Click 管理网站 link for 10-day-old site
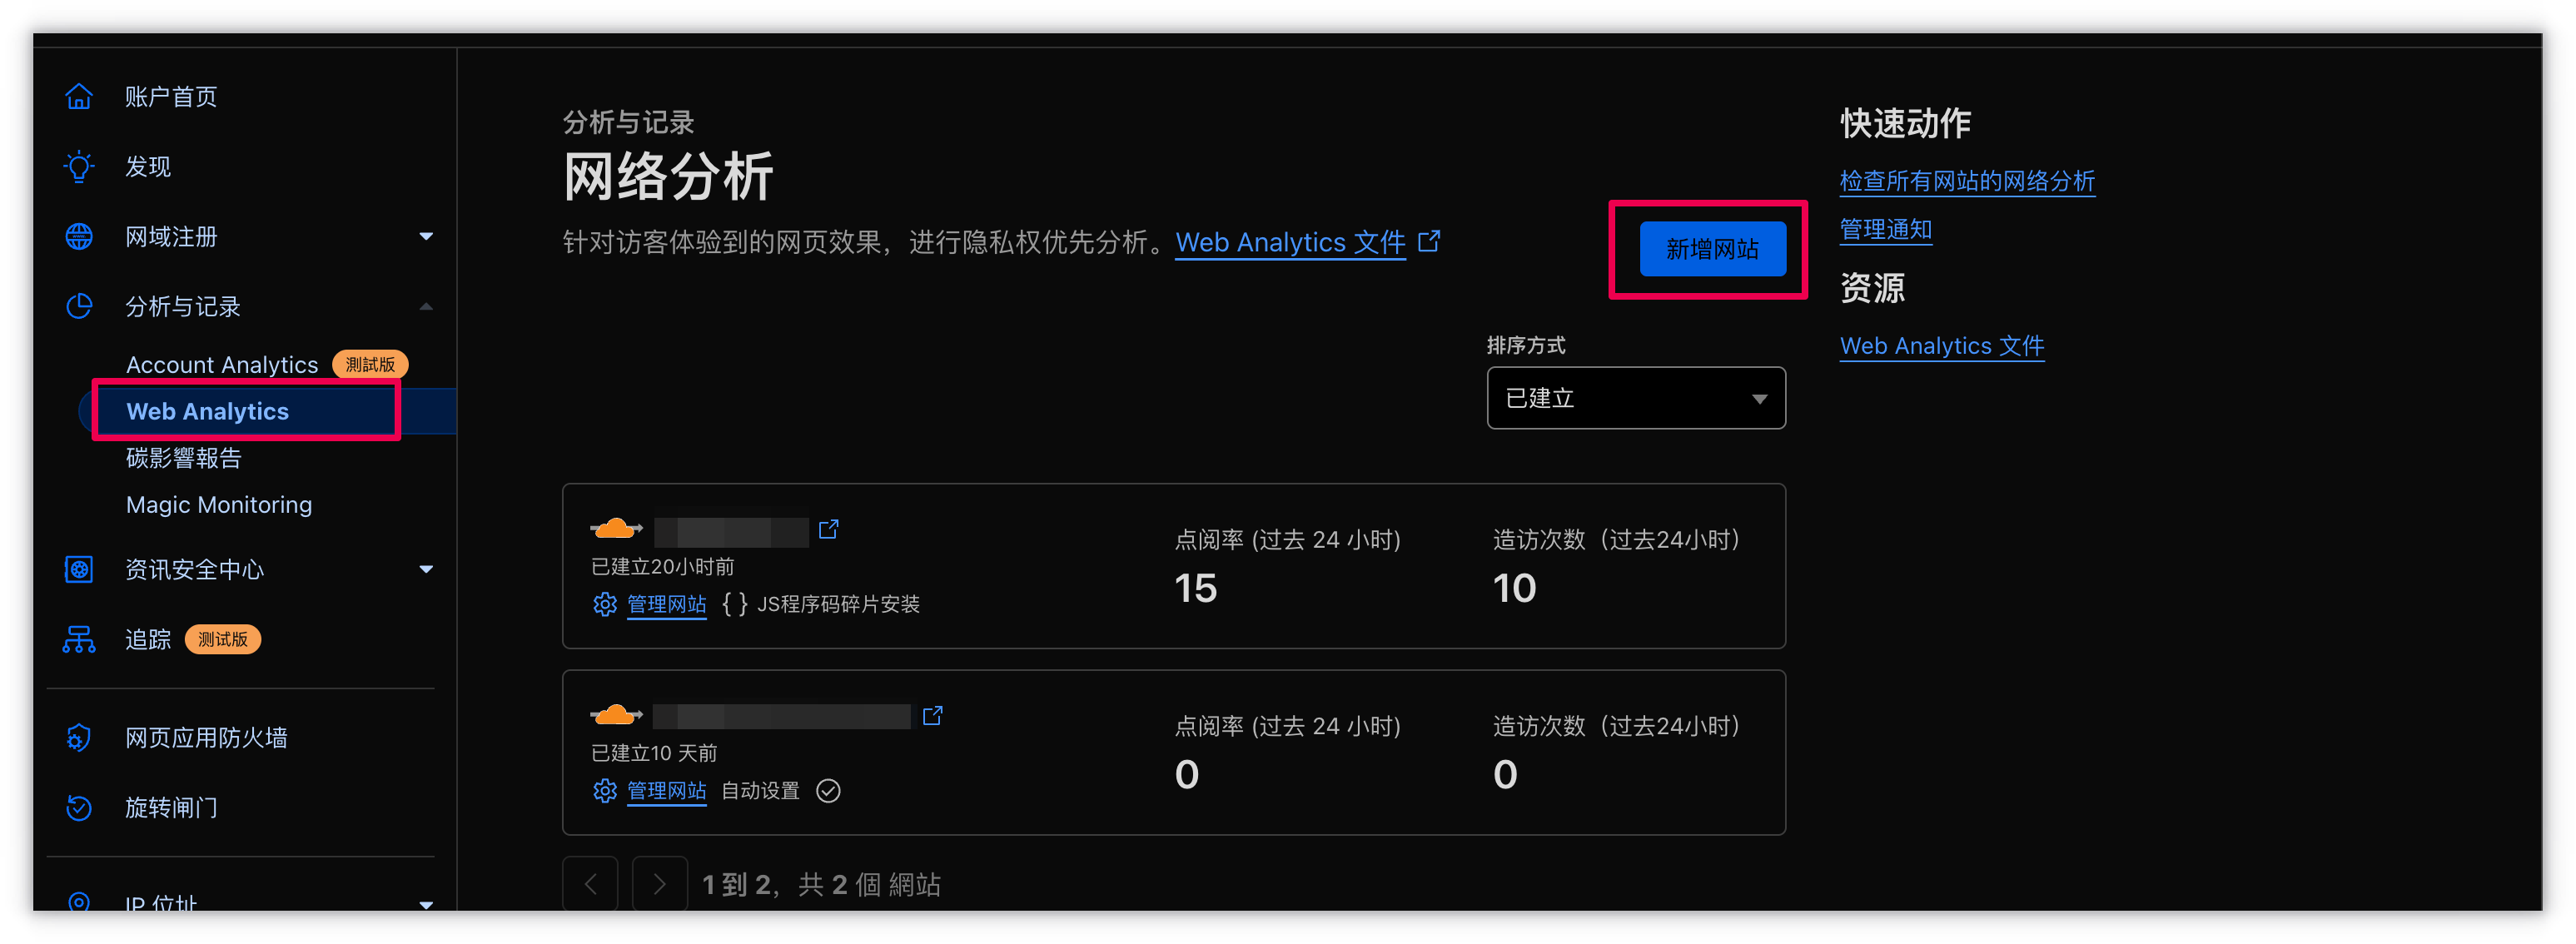Image resolution: width=2576 pixels, height=944 pixels. pos(666,791)
